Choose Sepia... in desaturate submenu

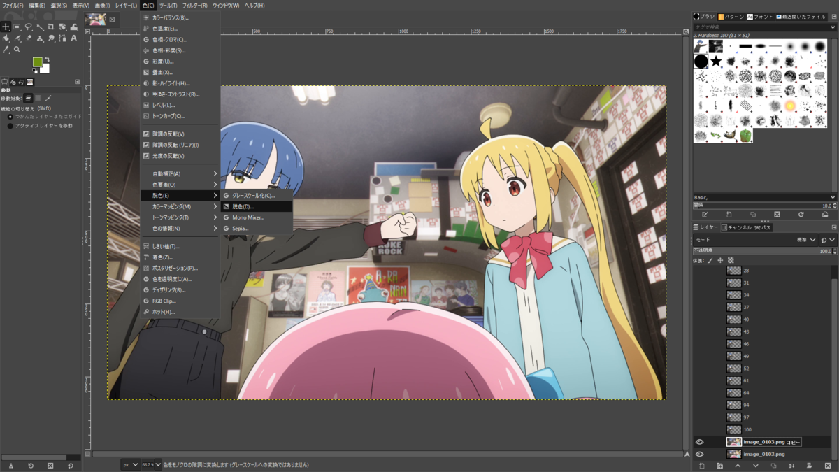click(257, 229)
